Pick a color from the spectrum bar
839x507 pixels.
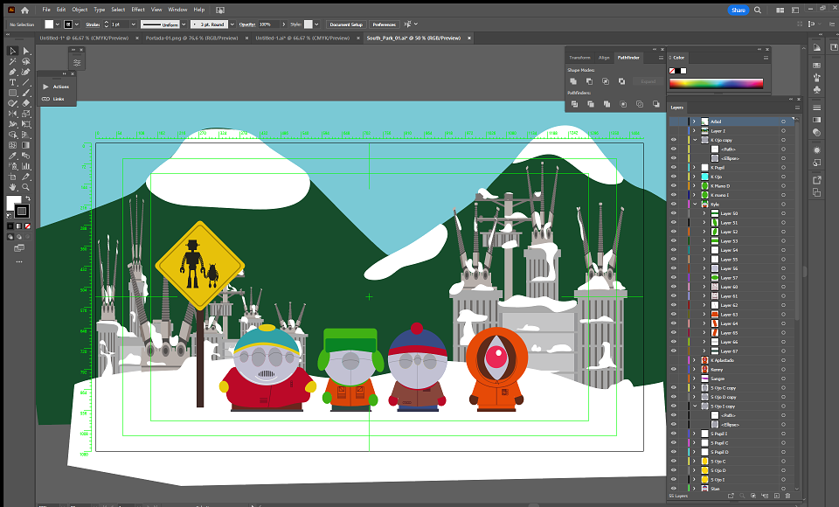[716, 84]
